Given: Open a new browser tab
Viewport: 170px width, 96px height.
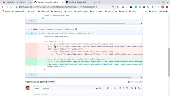Looking at the screenshot, I should click(99, 2).
